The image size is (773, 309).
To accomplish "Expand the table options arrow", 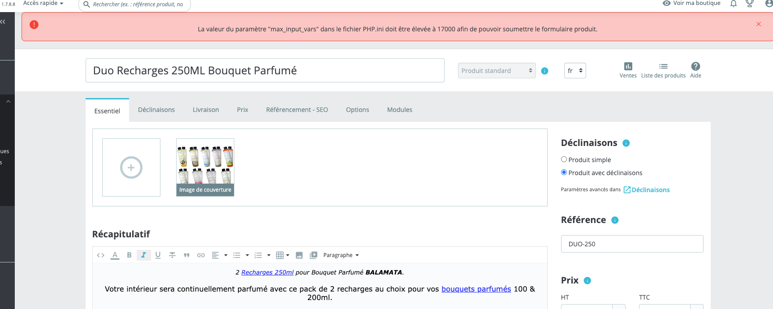I will [288, 255].
